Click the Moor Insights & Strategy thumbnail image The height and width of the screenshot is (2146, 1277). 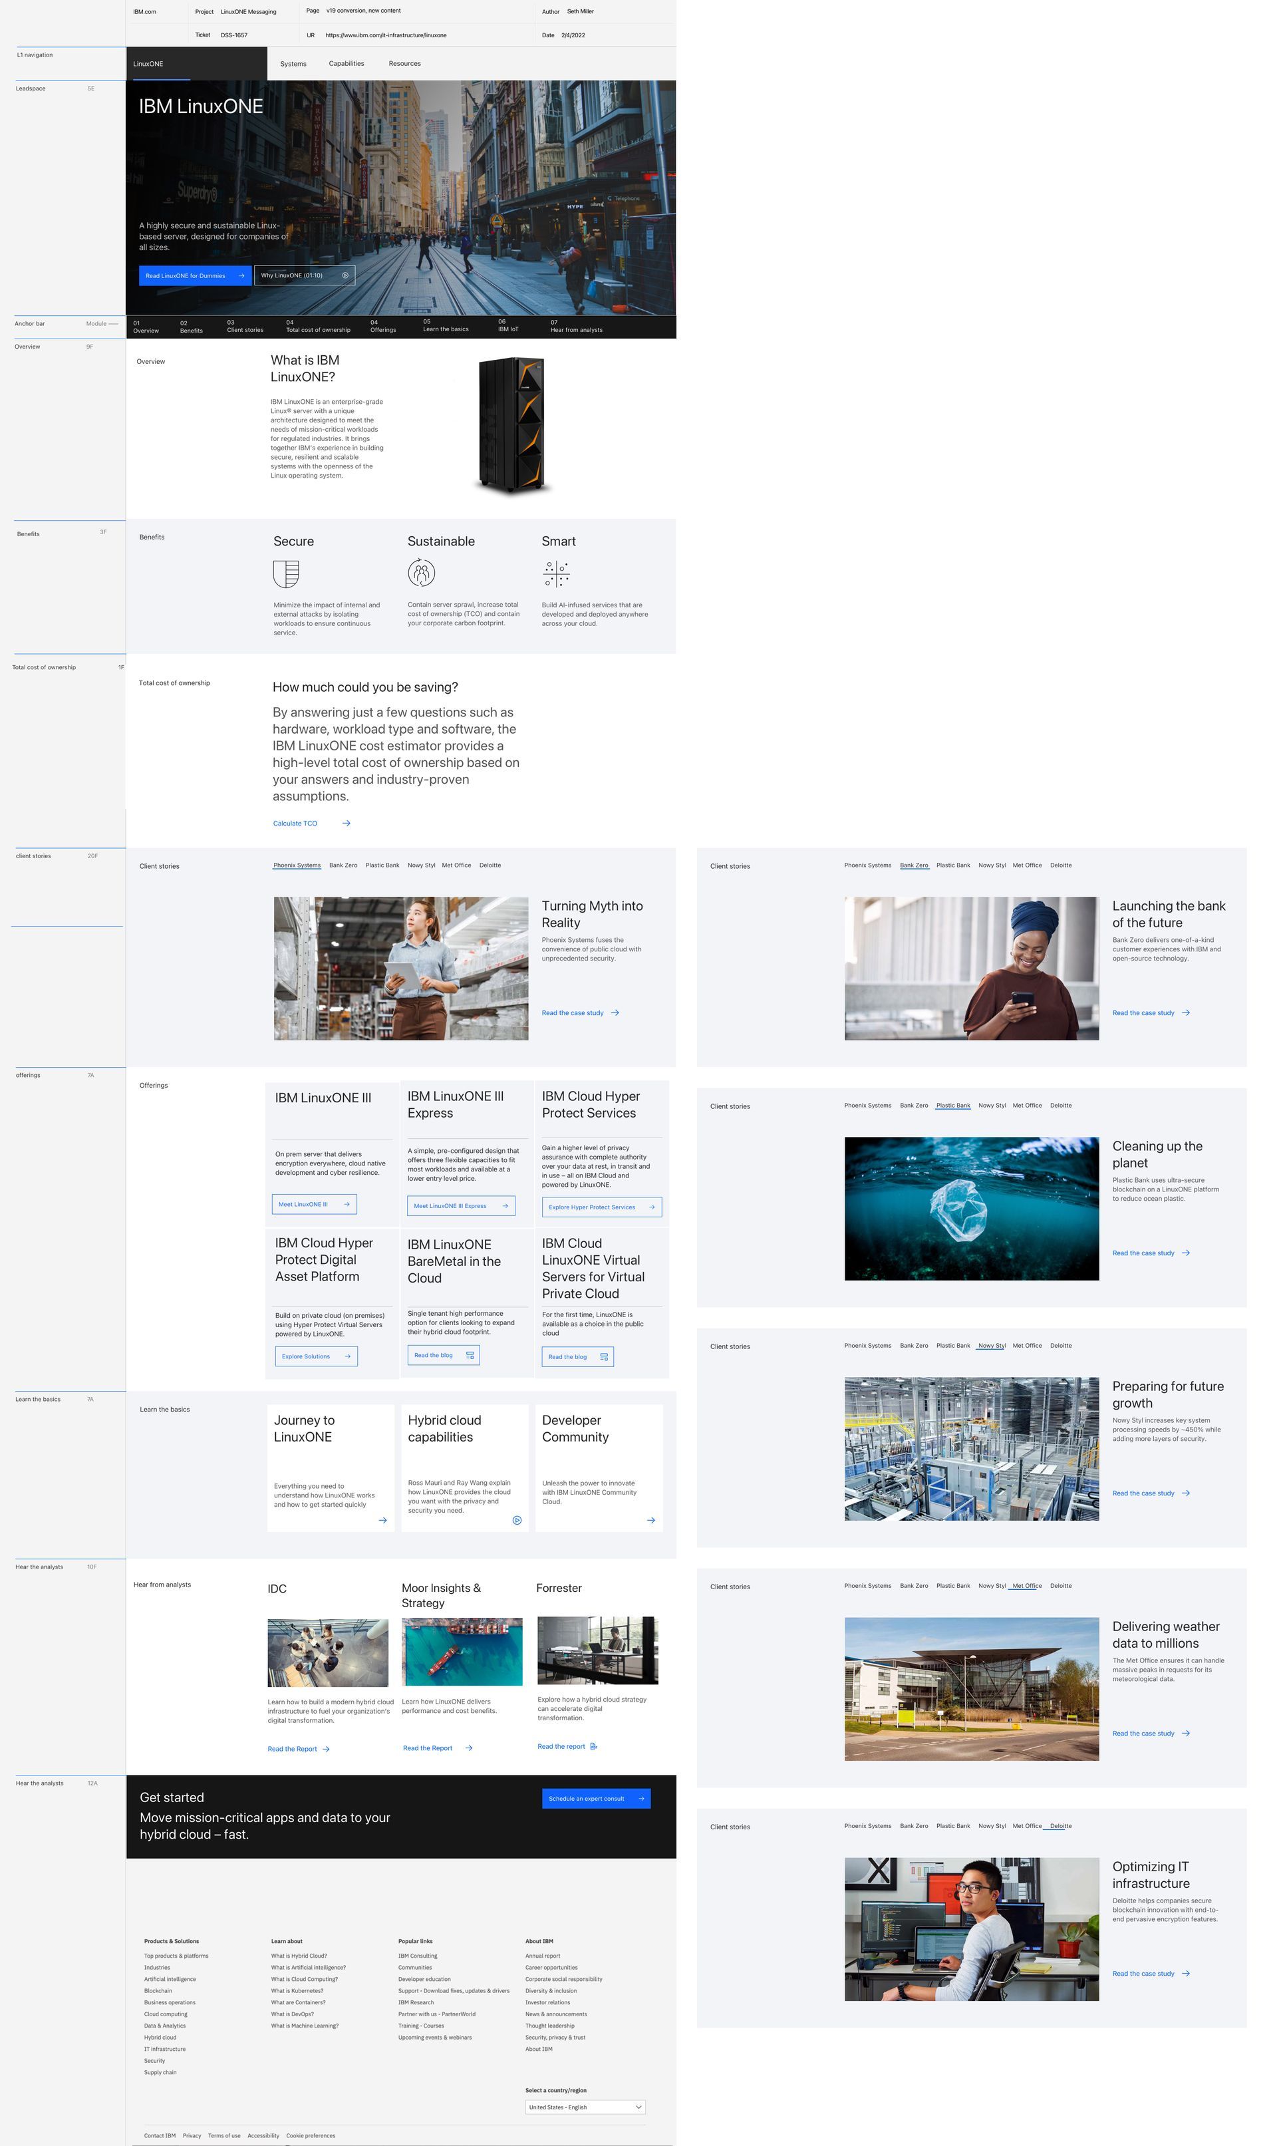[x=462, y=1652]
